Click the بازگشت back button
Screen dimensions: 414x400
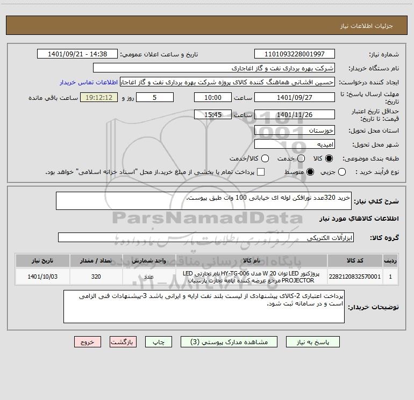[x=123, y=342]
